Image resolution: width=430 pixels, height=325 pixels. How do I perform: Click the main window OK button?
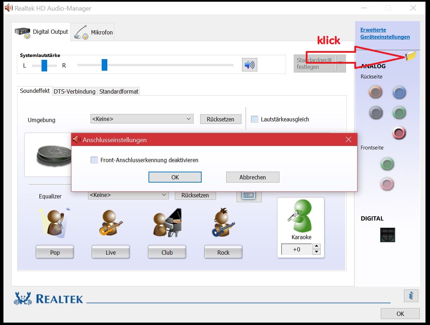tap(400, 314)
